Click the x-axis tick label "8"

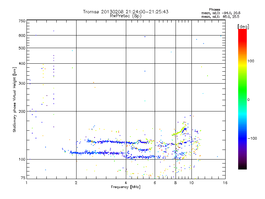click(176, 183)
